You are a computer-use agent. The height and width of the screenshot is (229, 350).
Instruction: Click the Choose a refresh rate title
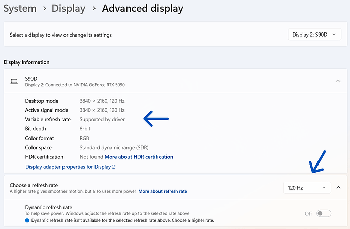[34, 185]
